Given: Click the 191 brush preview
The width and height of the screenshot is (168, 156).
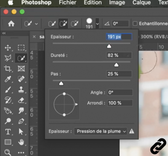Looking at the screenshot, I should coord(89,23).
